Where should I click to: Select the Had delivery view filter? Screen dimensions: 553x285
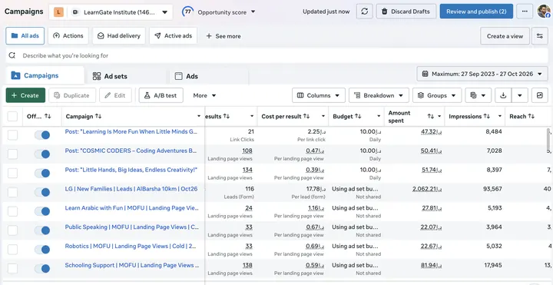click(x=119, y=36)
